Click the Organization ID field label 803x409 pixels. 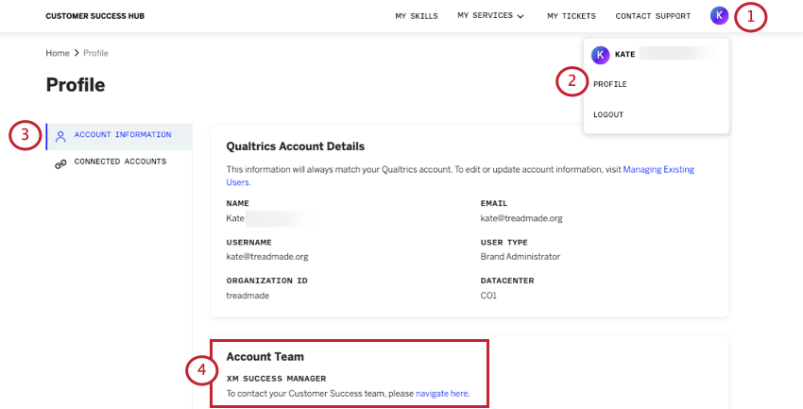(266, 281)
